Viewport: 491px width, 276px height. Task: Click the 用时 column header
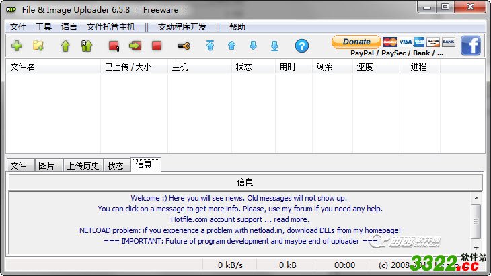point(294,67)
